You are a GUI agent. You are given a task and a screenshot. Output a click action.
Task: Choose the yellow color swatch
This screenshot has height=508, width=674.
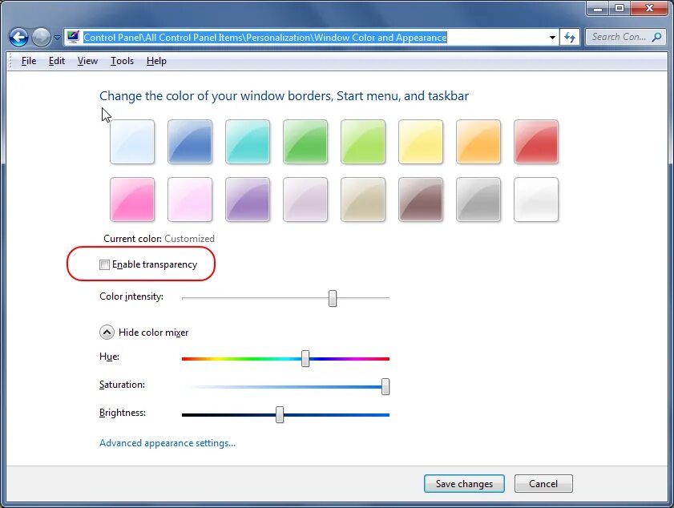421,142
